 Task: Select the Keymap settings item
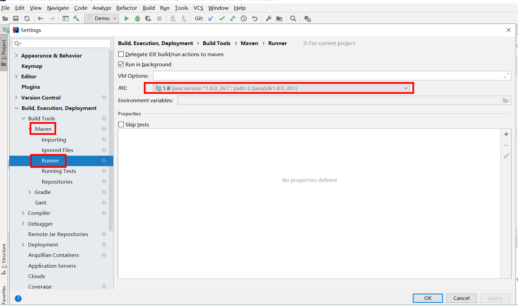32,66
